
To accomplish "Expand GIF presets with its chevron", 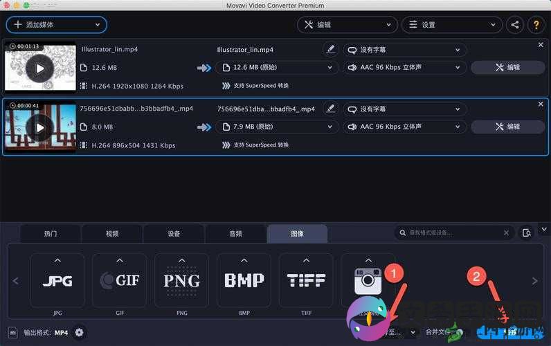I will coord(120,261).
